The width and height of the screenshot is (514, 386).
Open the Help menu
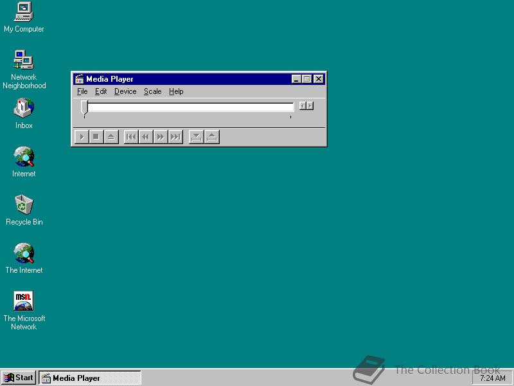click(x=176, y=91)
